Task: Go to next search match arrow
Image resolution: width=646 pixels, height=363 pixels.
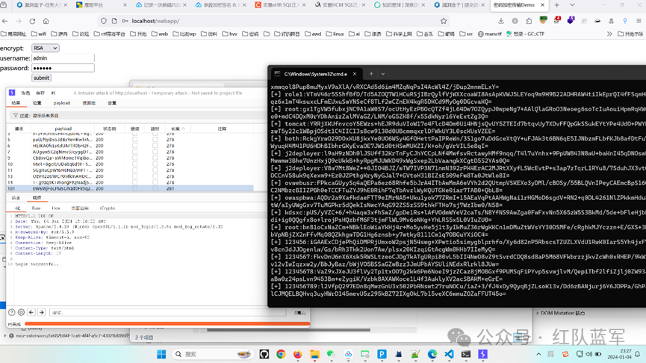Action: [41, 312]
